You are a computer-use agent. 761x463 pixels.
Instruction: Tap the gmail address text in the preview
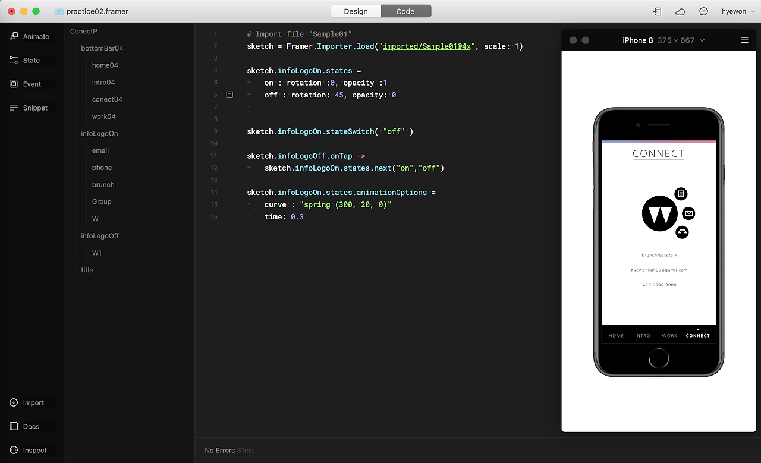click(x=659, y=270)
